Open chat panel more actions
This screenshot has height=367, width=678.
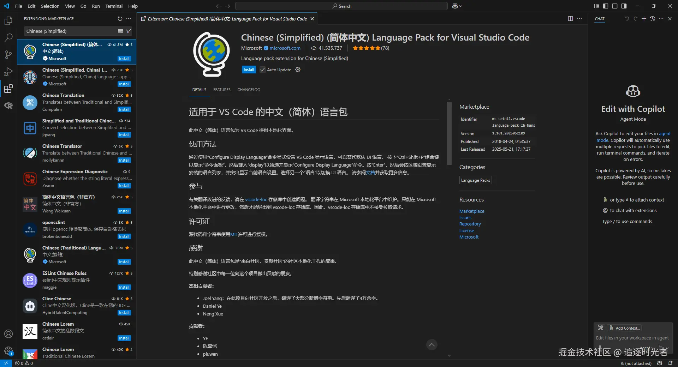(661, 19)
